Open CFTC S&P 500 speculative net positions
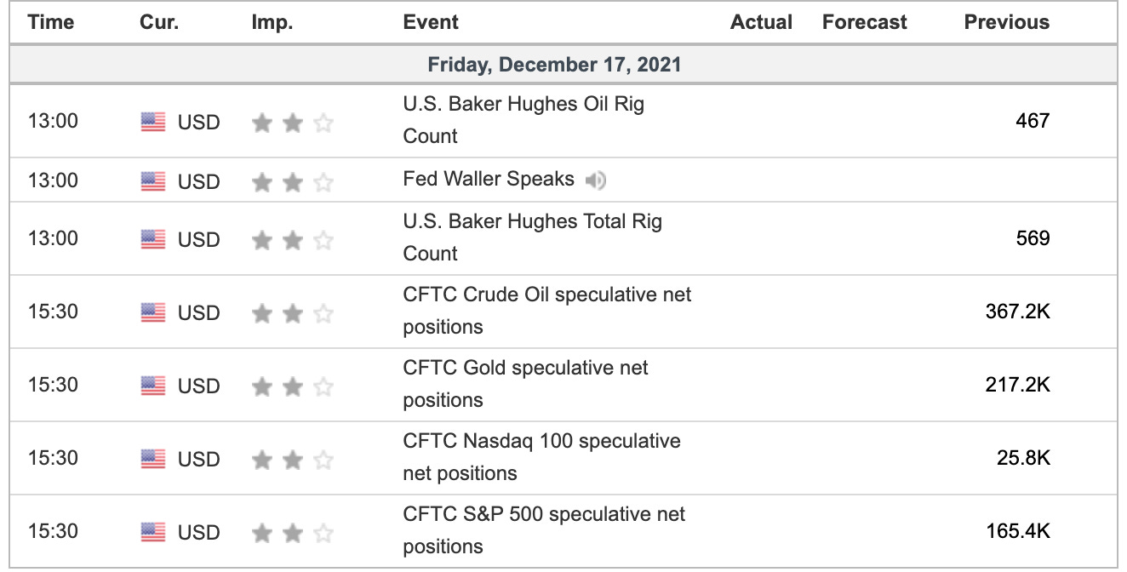The width and height of the screenshot is (1127, 572). pos(544,530)
